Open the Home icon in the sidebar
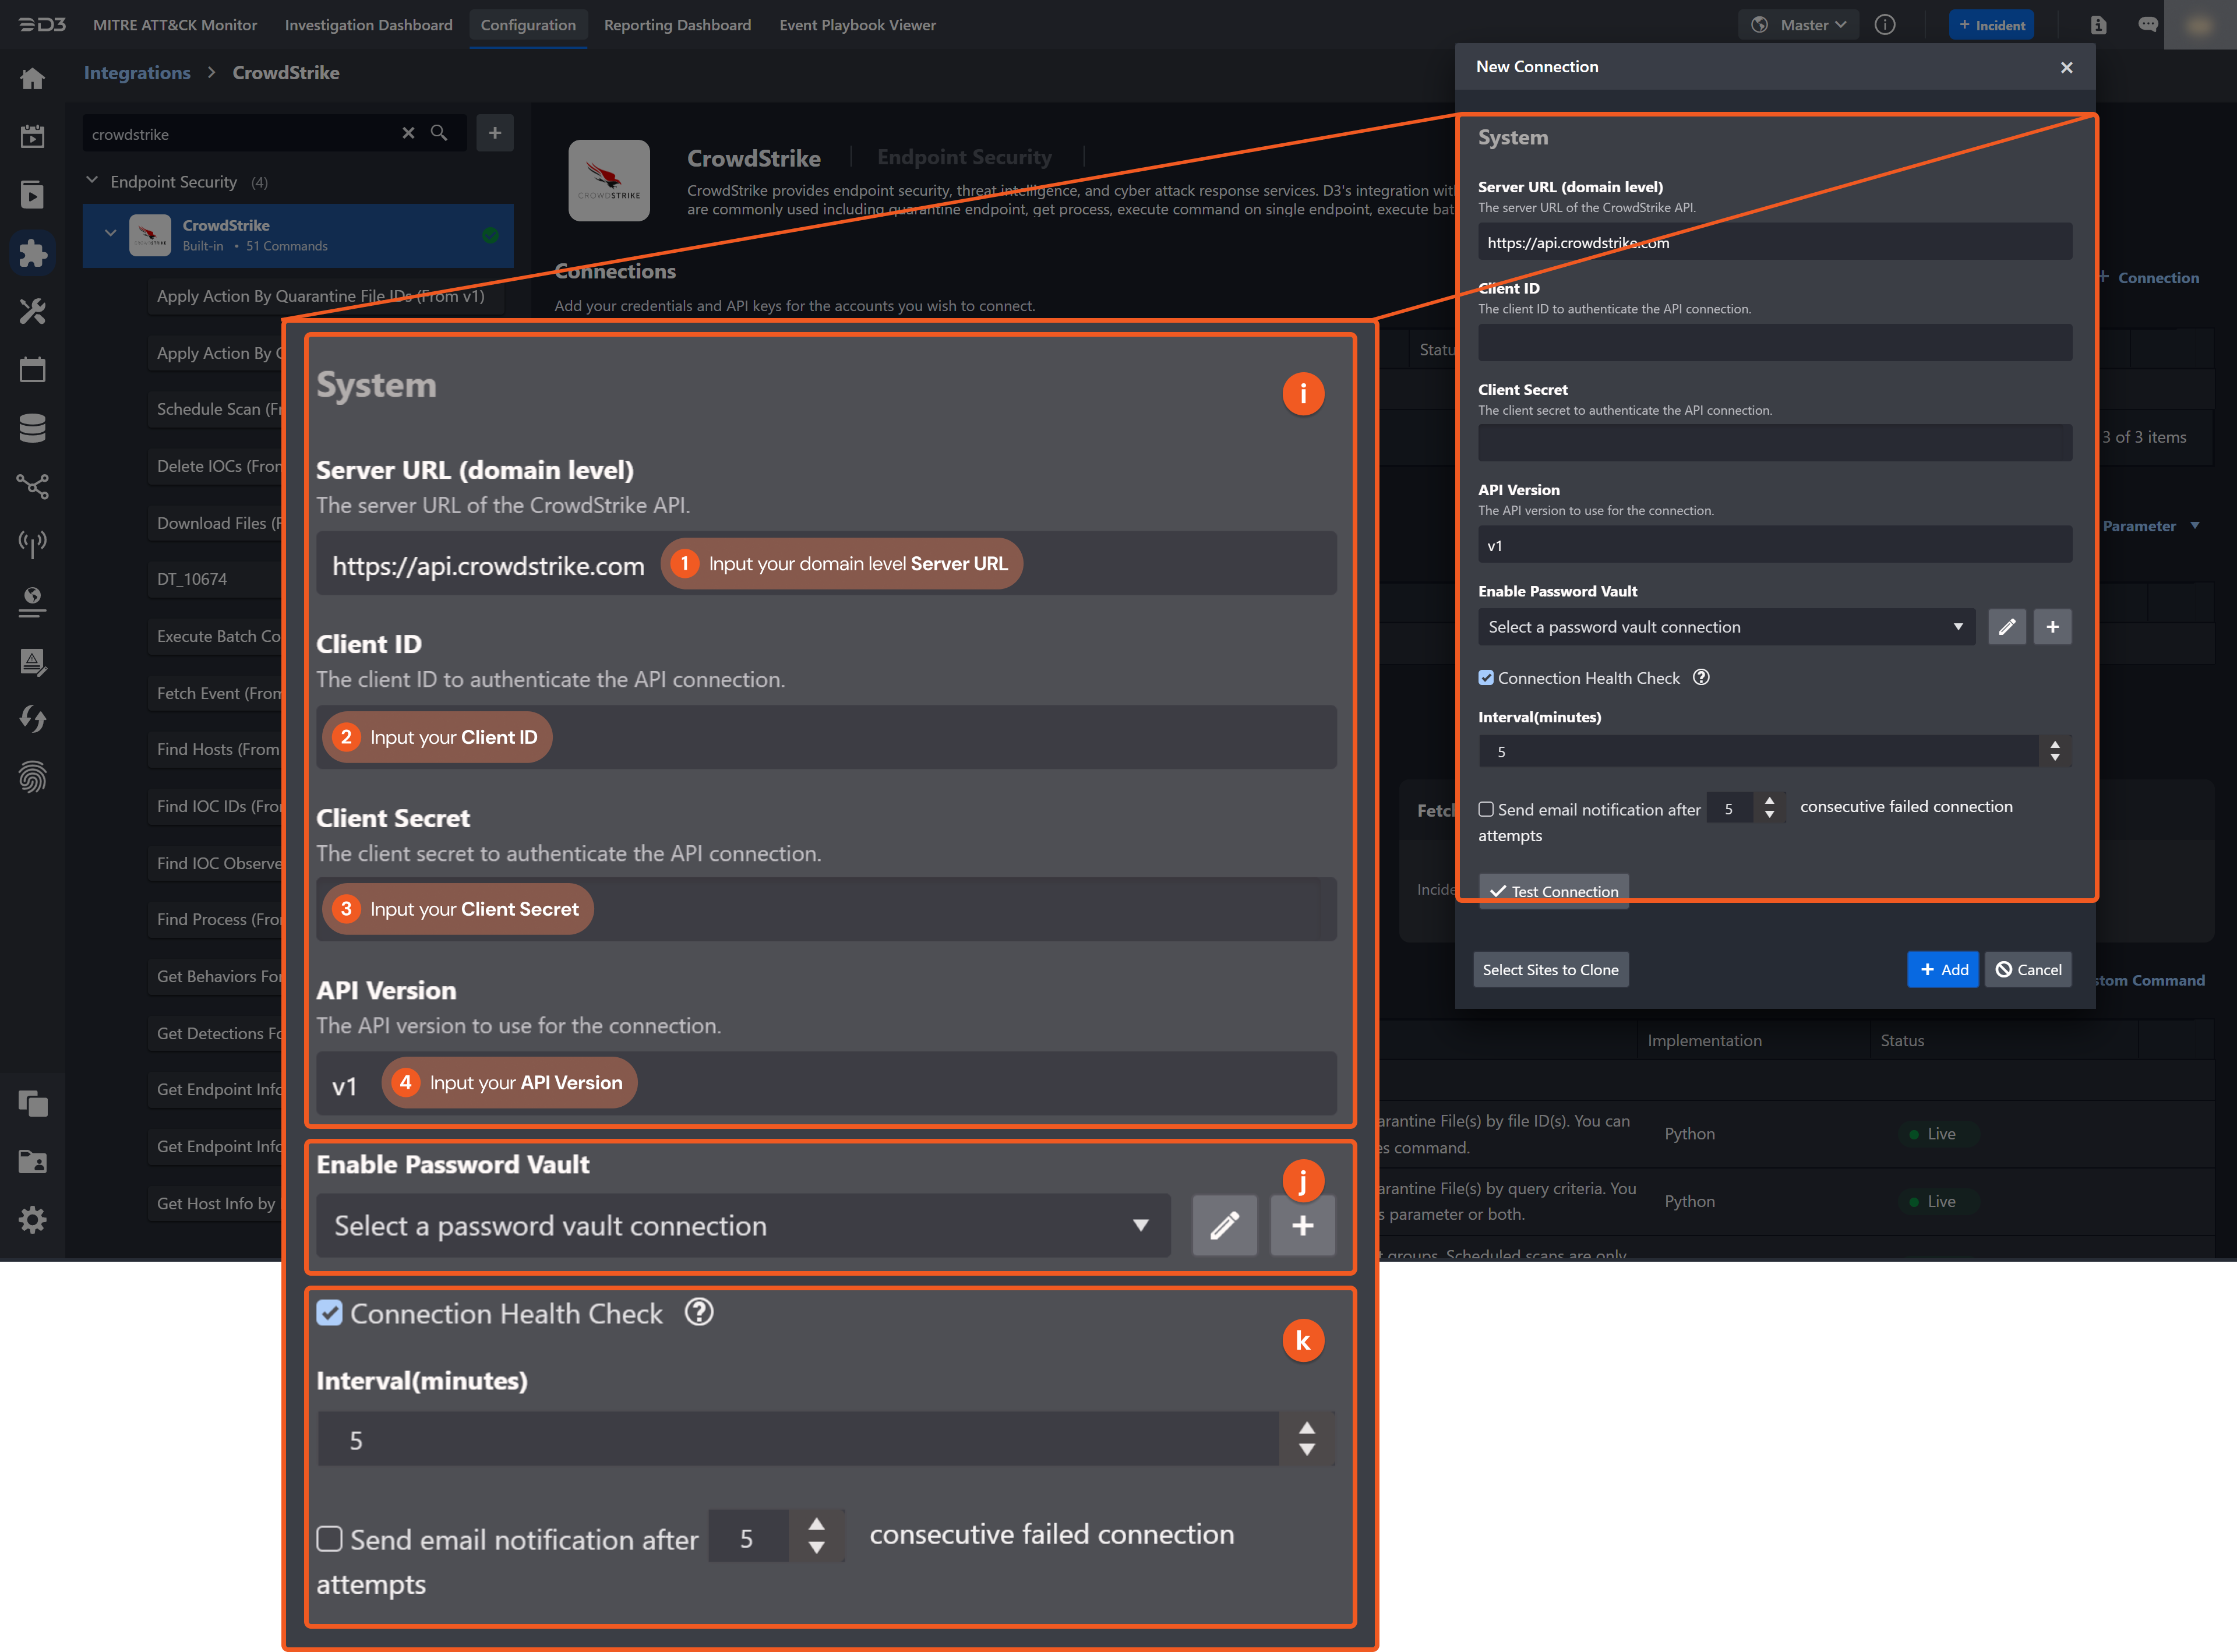 33,78
